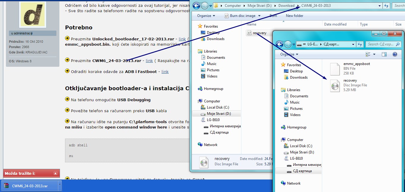This screenshot has width=405, height=192.
Task: Sort by the Name column header
Action: tap(251, 24)
